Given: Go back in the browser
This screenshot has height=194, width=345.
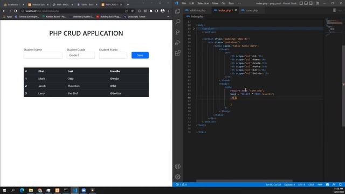Looking at the screenshot, I should tap(4, 11).
